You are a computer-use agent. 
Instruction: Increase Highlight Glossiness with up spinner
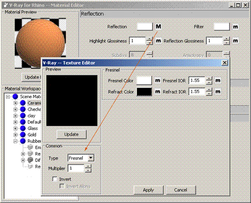click(x=150, y=39)
